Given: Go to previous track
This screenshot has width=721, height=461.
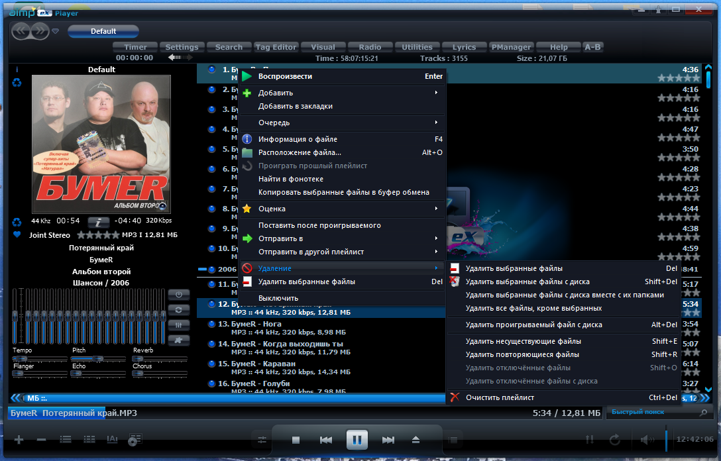Looking at the screenshot, I should point(326,440).
